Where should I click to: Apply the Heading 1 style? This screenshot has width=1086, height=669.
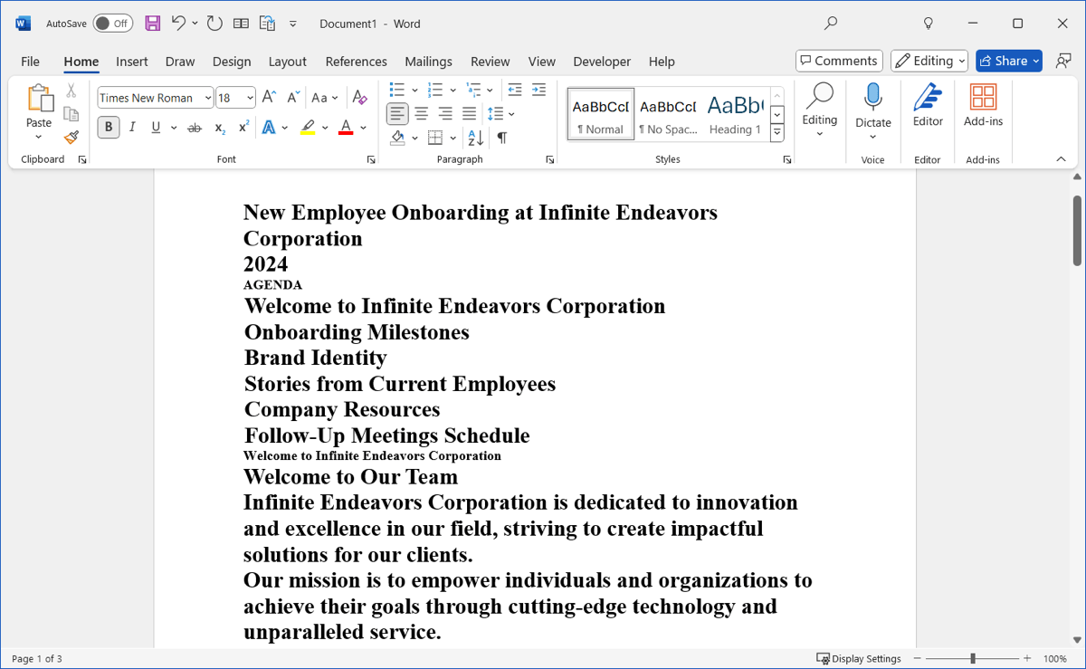[x=735, y=114]
